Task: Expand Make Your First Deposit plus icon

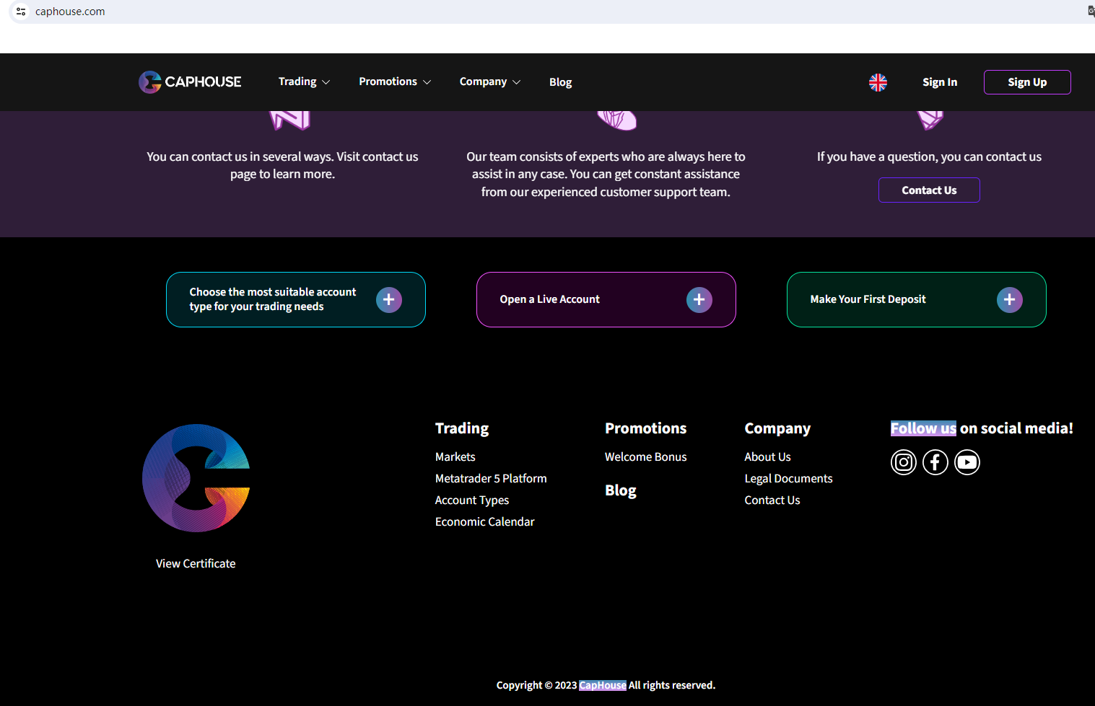Action: pos(1009,300)
